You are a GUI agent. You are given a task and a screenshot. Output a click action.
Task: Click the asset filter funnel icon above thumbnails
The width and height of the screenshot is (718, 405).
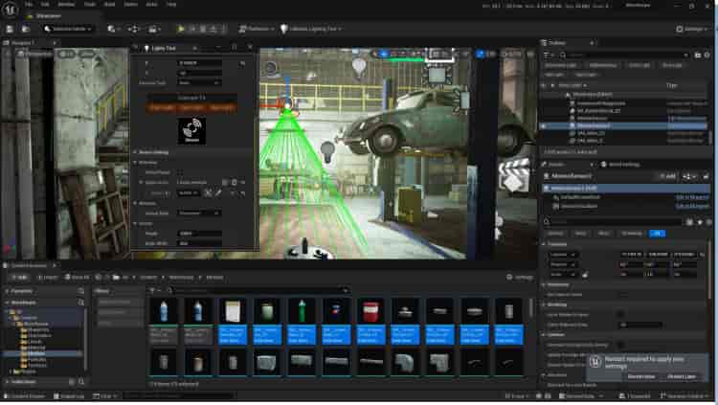pos(153,290)
